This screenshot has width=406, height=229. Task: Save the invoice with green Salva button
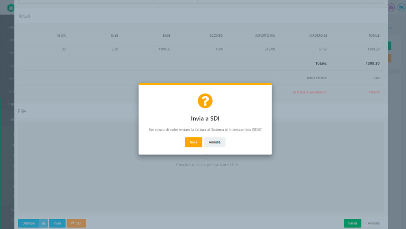tap(352, 223)
